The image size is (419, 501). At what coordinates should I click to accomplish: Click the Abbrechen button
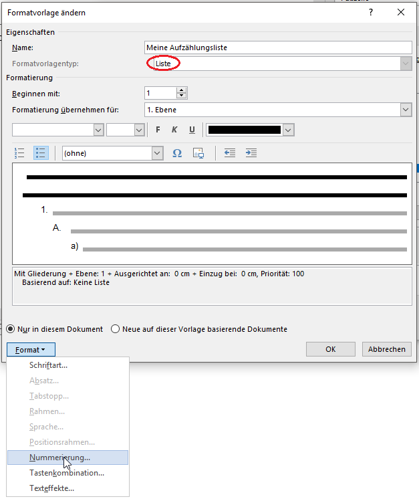tap(386, 349)
